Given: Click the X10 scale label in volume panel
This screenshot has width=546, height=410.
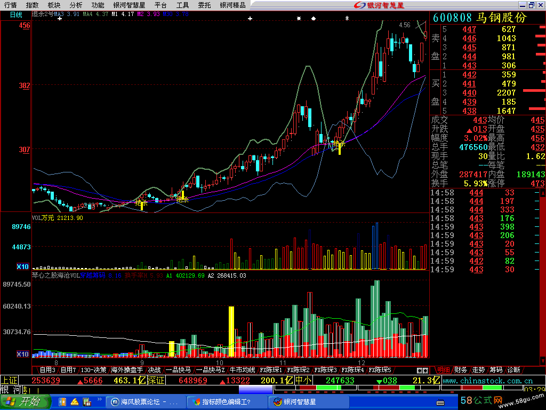Looking at the screenshot, I should click(22, 267).
